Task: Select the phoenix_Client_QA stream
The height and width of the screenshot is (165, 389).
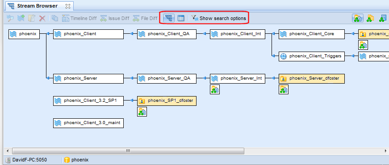Action: pyautogui.click(x=167, y=34)
